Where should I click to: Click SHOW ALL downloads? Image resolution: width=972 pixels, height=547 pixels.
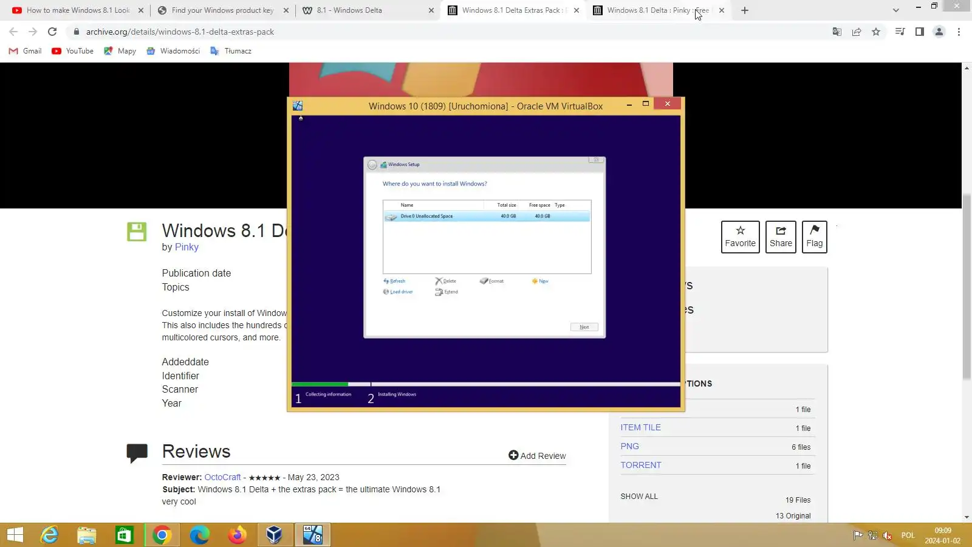click(x=639, y=497)
